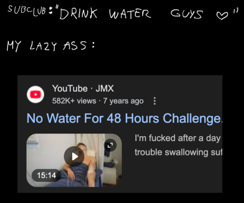Open the No Water For 48 Hours Challenge link

[x=124, y=118]
